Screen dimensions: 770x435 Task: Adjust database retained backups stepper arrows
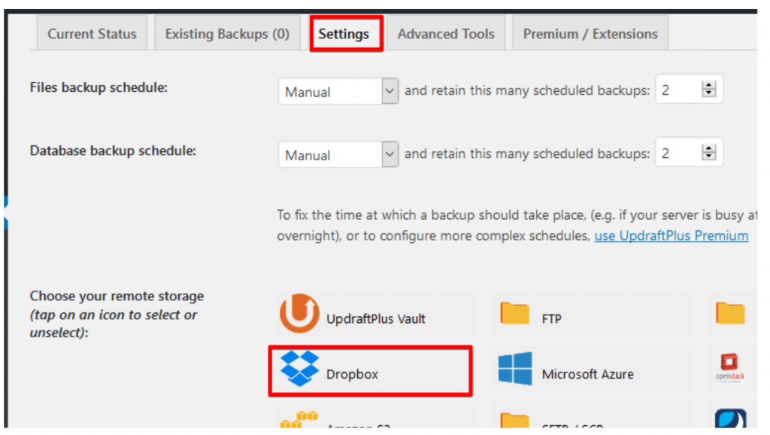[708, 154]
